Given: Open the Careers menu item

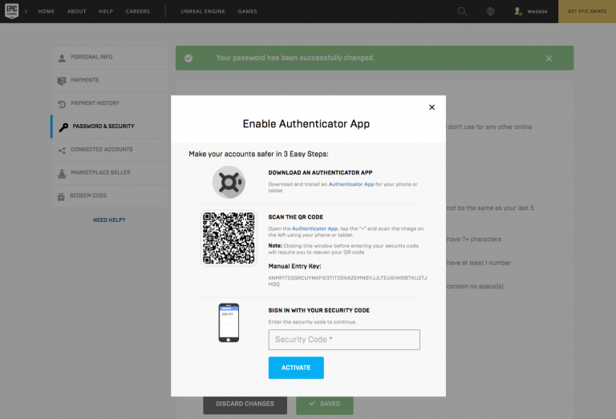Looking at the screenshot, I should (x=137, y=11).
